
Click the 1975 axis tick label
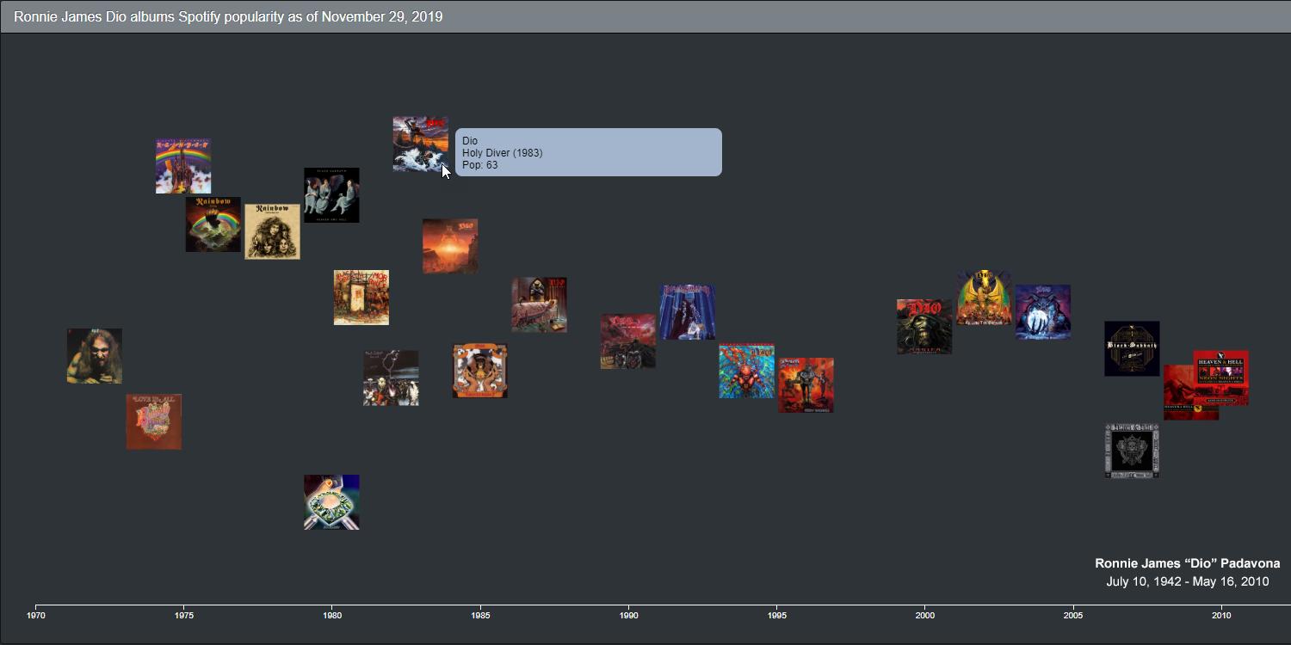tap(184, 615)
